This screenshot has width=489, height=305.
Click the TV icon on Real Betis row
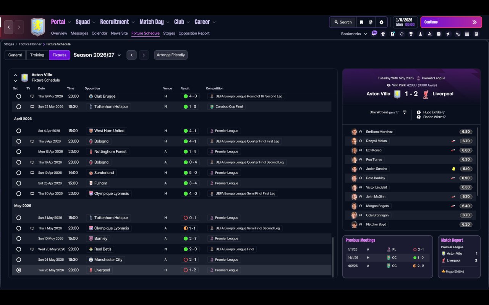point(32,249)
